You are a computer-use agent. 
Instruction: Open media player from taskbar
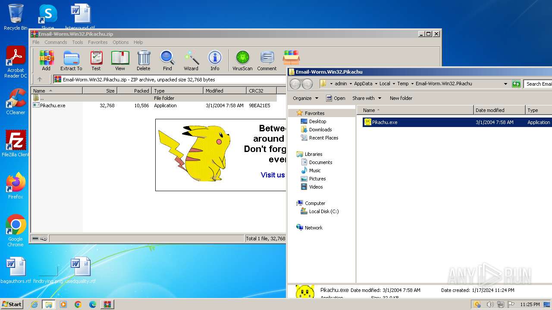[x=63, y=304]
